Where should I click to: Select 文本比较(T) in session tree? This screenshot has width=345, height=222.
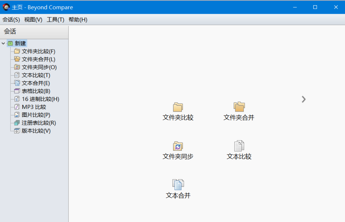point(36,75)
